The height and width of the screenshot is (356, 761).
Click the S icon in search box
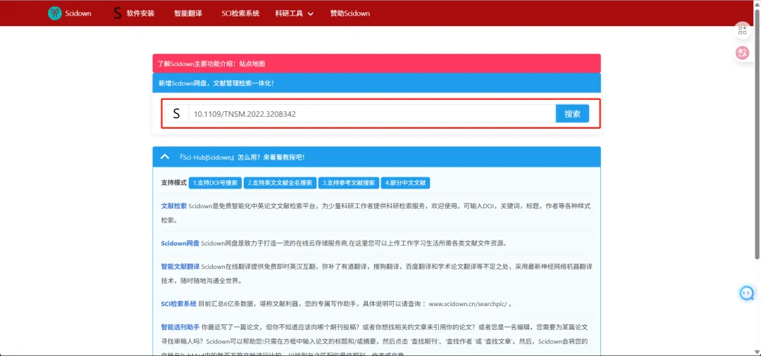[x=177, y=114]
